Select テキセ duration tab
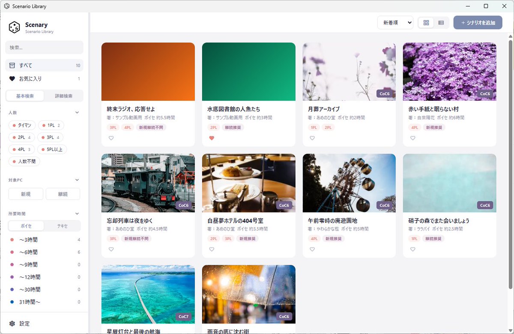Screen dimensions: 514x334 pos(62,226)
